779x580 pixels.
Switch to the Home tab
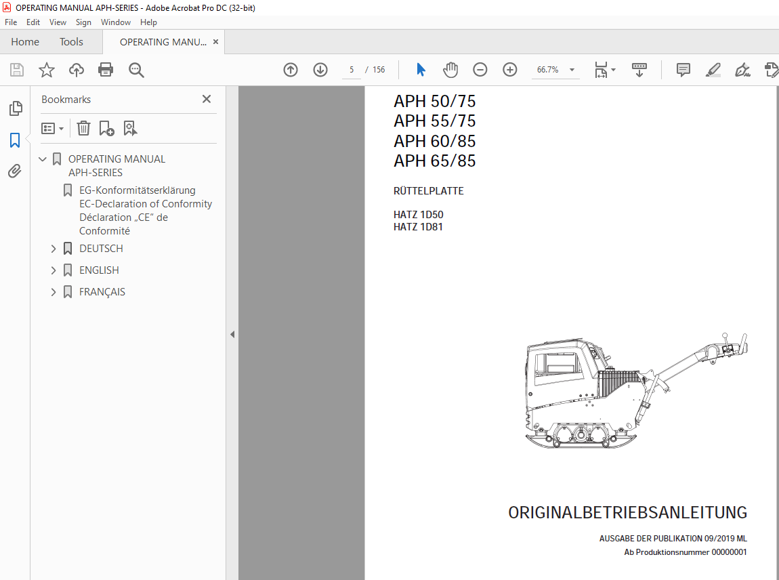(x=25, y=42)
